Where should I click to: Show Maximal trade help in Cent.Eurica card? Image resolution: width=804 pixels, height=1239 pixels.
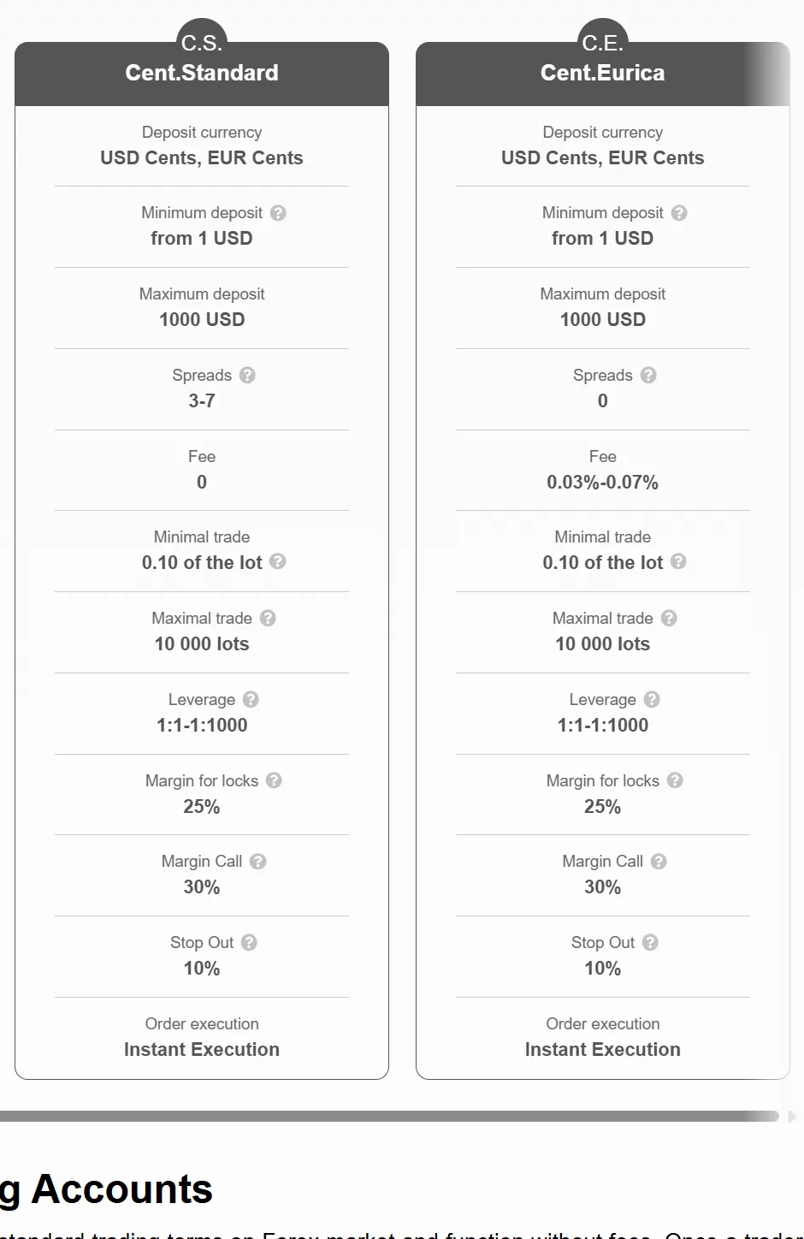click(x=669, y=618)
